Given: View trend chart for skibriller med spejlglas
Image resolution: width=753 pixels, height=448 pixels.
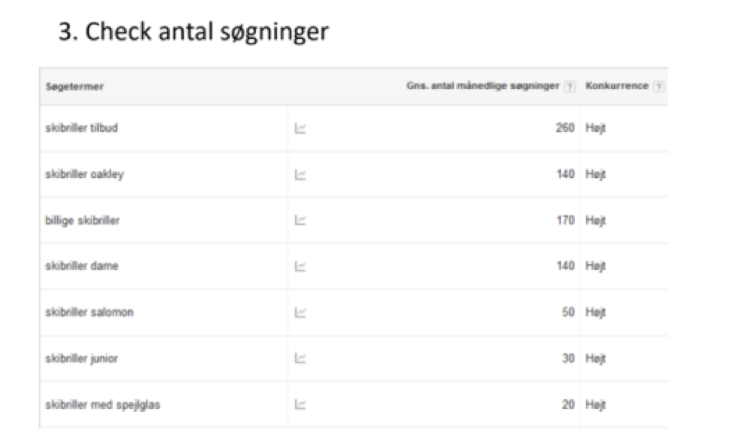Looking at the screenshot, I should [x=300, y=404].
